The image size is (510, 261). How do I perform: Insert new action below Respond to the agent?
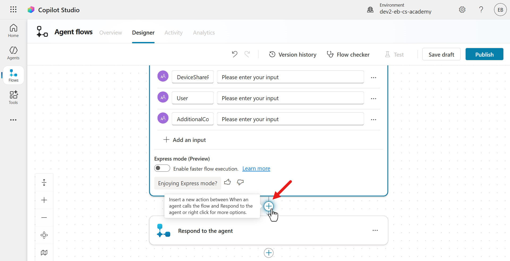coord(269,253)
